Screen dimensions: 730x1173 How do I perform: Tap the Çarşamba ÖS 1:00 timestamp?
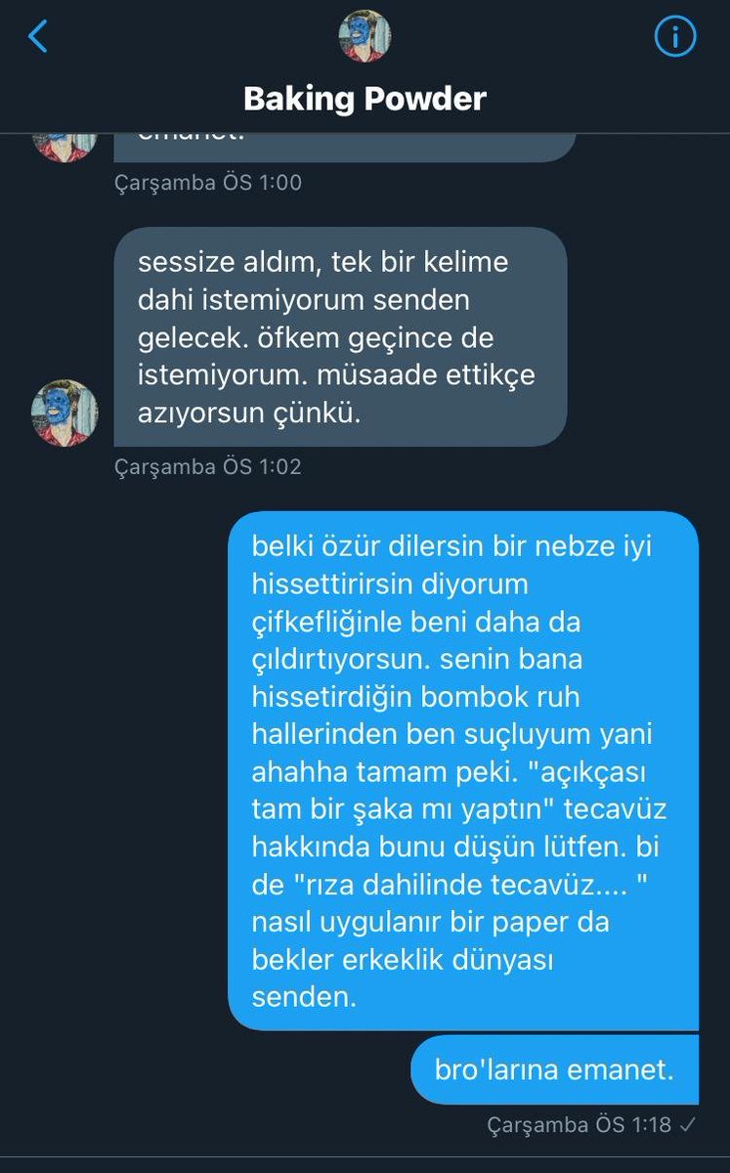(208, 182)
